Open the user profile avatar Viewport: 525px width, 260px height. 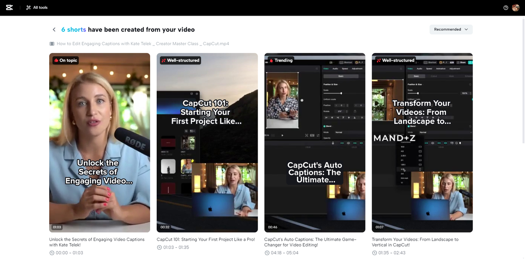[x=516, y=7]
